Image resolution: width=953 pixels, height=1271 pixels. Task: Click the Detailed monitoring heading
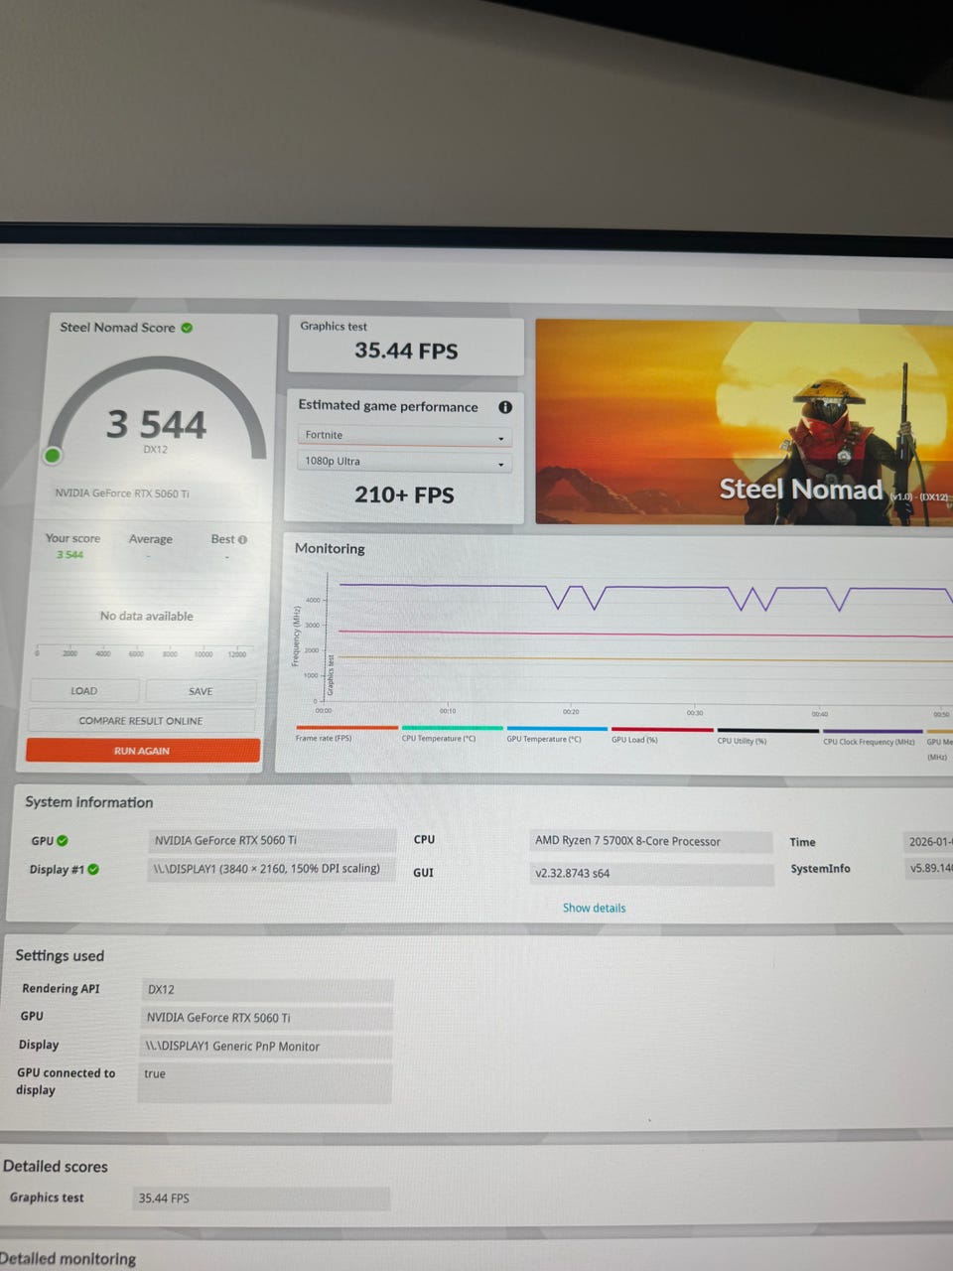[68, 1258]
